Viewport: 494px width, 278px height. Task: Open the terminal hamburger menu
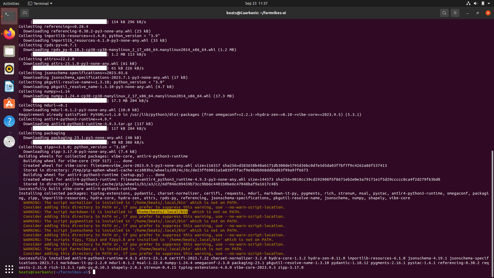click(x=455, y=13)
